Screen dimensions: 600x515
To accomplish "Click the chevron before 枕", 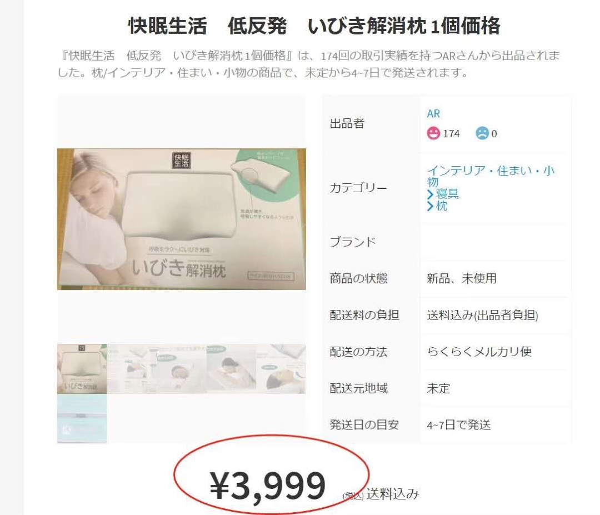I will [x=430, y=206].
